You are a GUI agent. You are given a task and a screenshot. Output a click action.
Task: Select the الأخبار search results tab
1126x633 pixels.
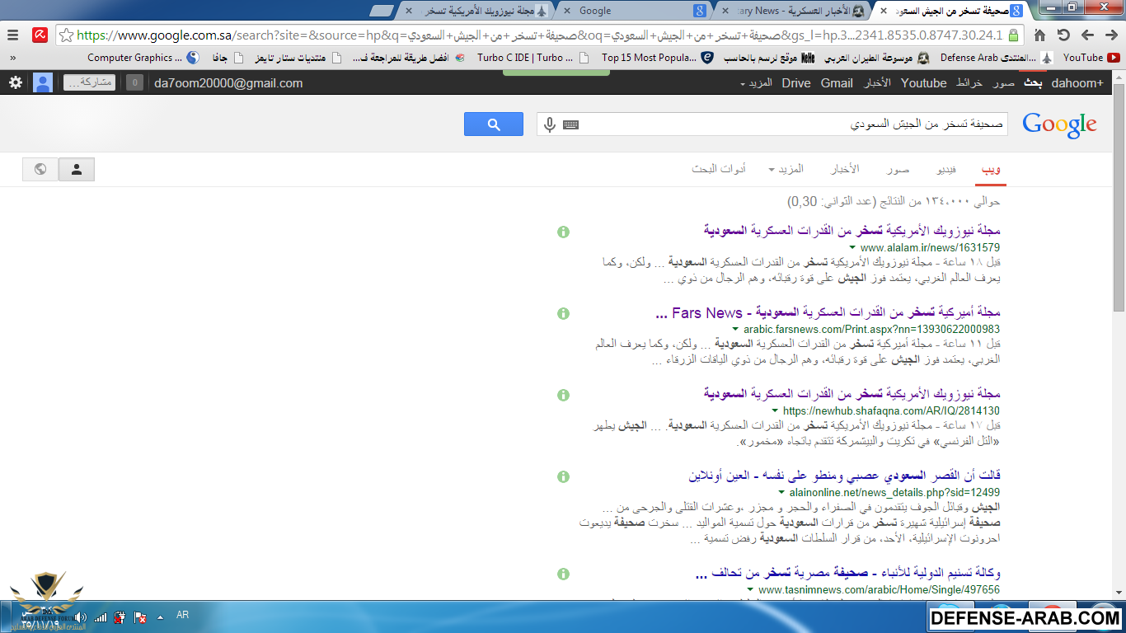844,169
